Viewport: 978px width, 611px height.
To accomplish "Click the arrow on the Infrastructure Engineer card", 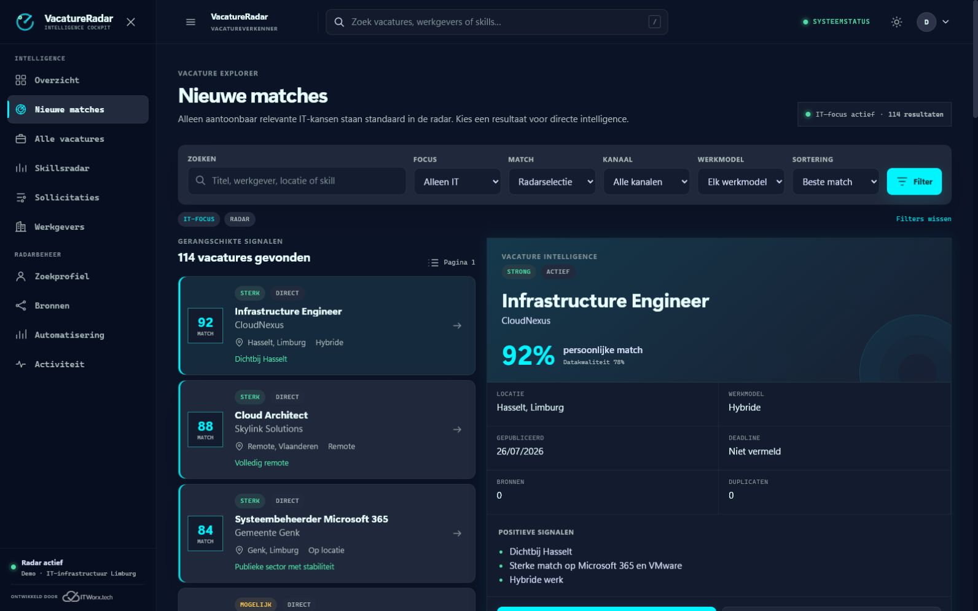I will [x=457, y=326].
